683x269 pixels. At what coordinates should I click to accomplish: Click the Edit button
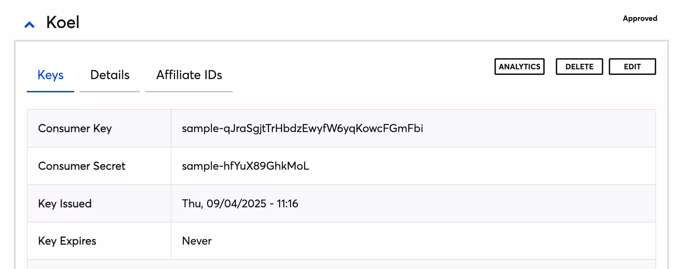coord(632,67)
